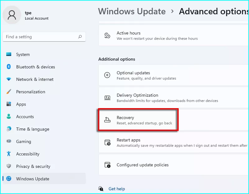Click the Accessibility figure icon

[x=9, y=154]
